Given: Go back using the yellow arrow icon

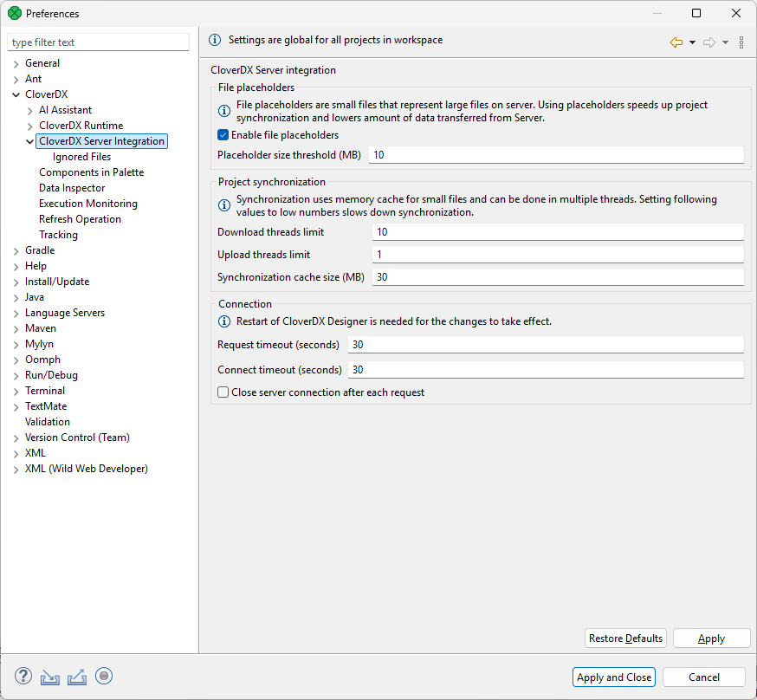Looking at the screenshot, I should (676, 42).
